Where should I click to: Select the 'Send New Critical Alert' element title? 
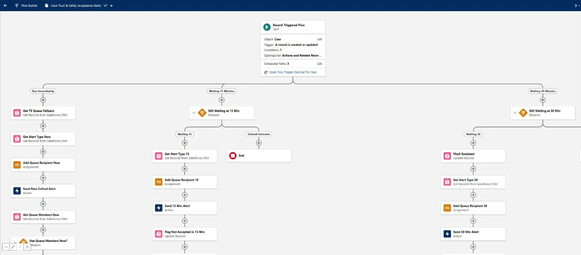click(x=39, y=189)
